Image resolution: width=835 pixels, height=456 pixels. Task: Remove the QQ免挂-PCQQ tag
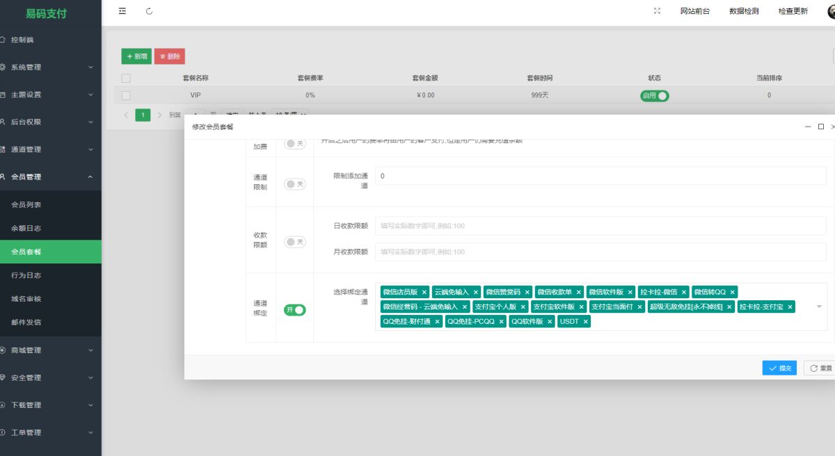pyautogui.click(x=501, y=321)
